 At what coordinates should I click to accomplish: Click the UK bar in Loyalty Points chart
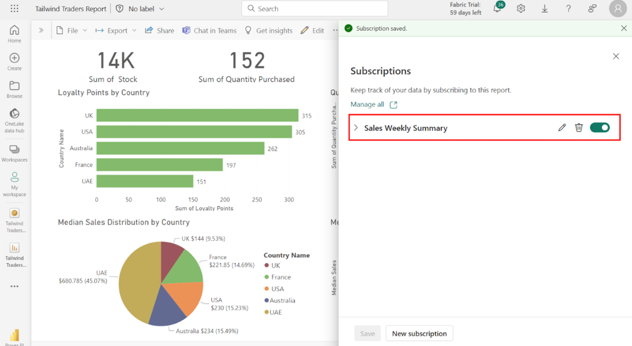(x=197, y=116)
